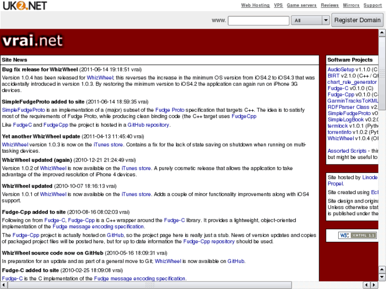This screenshot has width=386, height=289.
Task: Click the 'SimpleFudgeProto added to site' headline
Action: pos(43,102)
